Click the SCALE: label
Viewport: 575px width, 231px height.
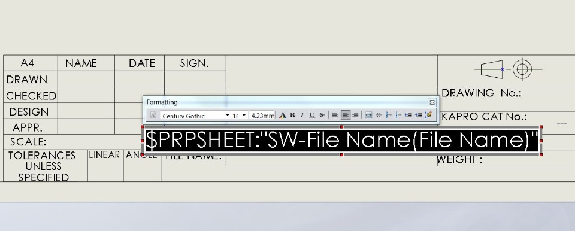pos(28,142)
